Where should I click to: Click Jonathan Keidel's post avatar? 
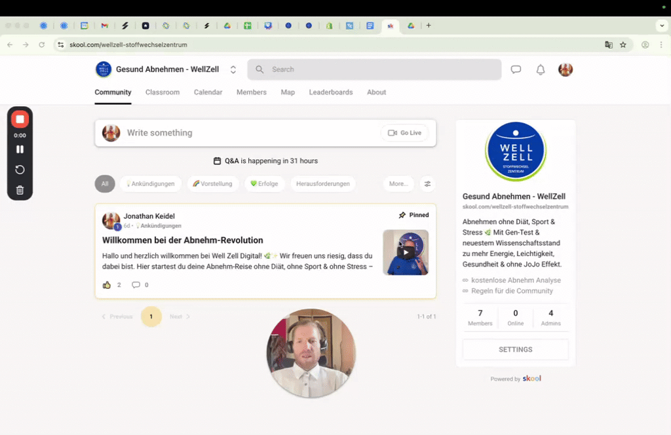[111, 221]
